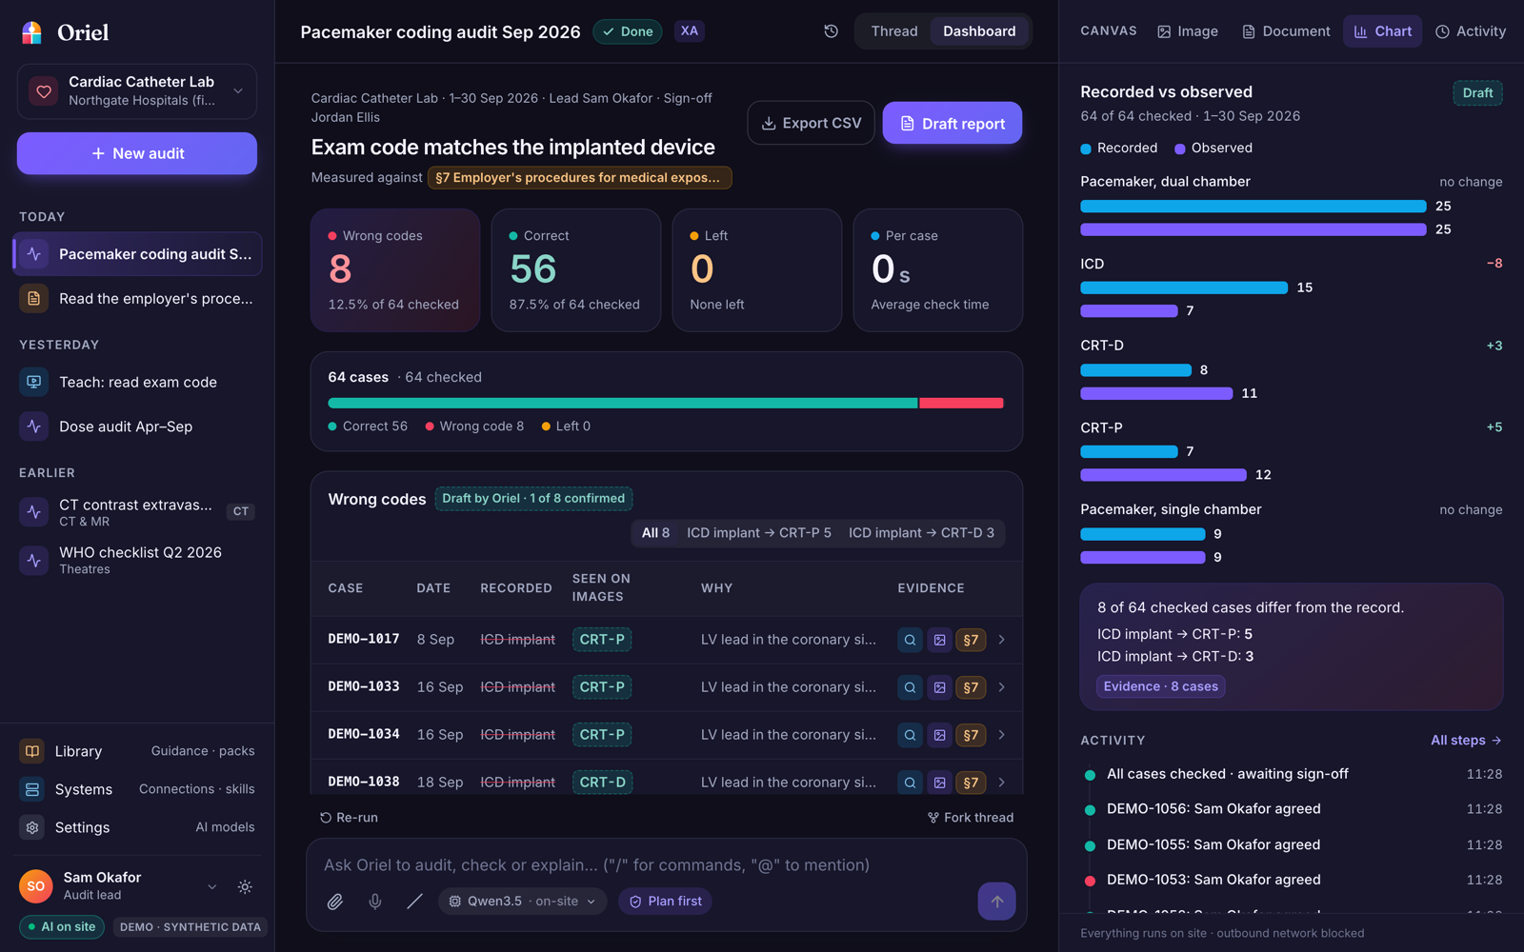The width and height of the screenshot is (1524, 952).
Task: Toggle the Plan first option
Action: click(x=665, y=902)
